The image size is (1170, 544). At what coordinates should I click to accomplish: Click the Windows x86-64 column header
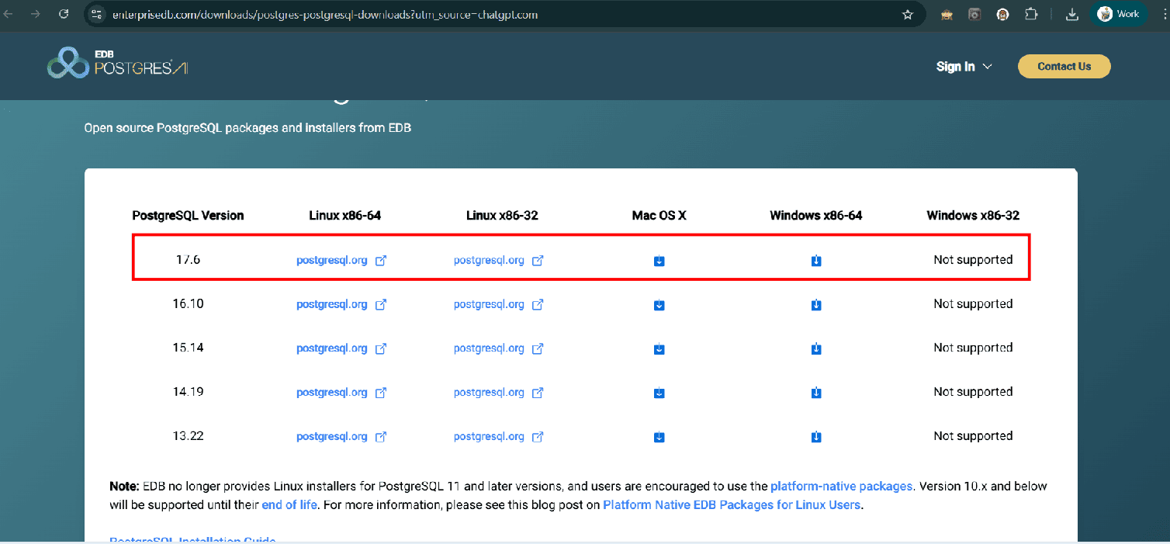pyautogui.click(x=816, y=216)
